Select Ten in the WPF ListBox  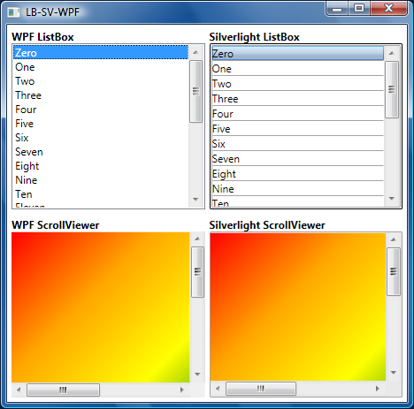coord(101,194)
